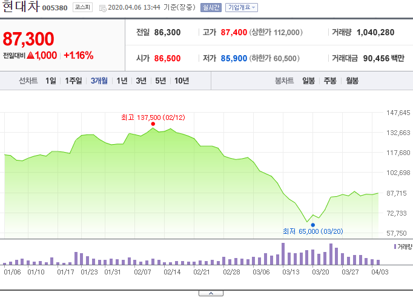The width and height of the screenshot is (413, 298).
Task: Click the +1.16% change percentage
Action: click(x=79, y=55)
